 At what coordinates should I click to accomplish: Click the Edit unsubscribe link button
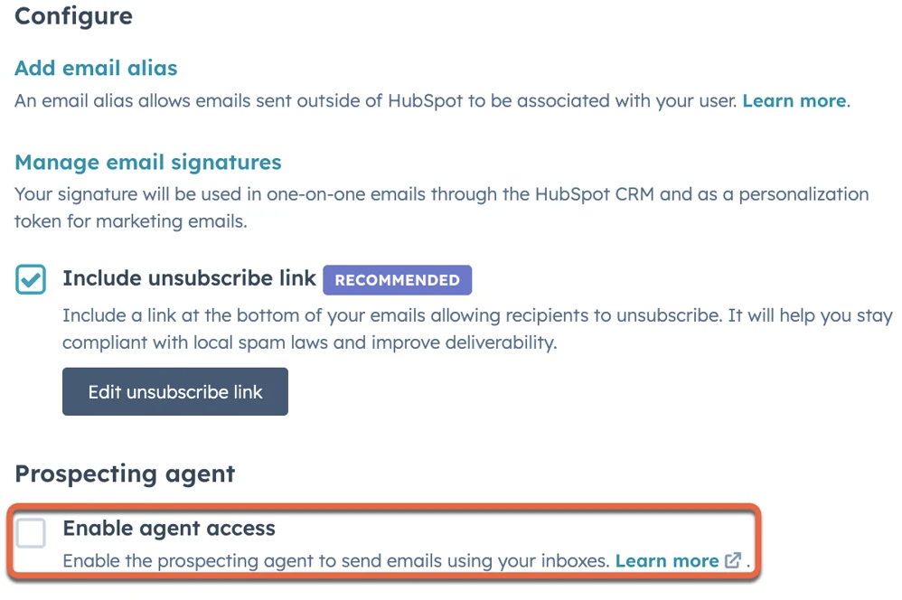point(174,391)
